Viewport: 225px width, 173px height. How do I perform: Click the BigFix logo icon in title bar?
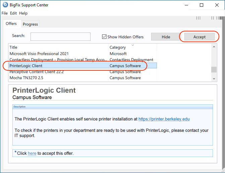click(5, 5)
